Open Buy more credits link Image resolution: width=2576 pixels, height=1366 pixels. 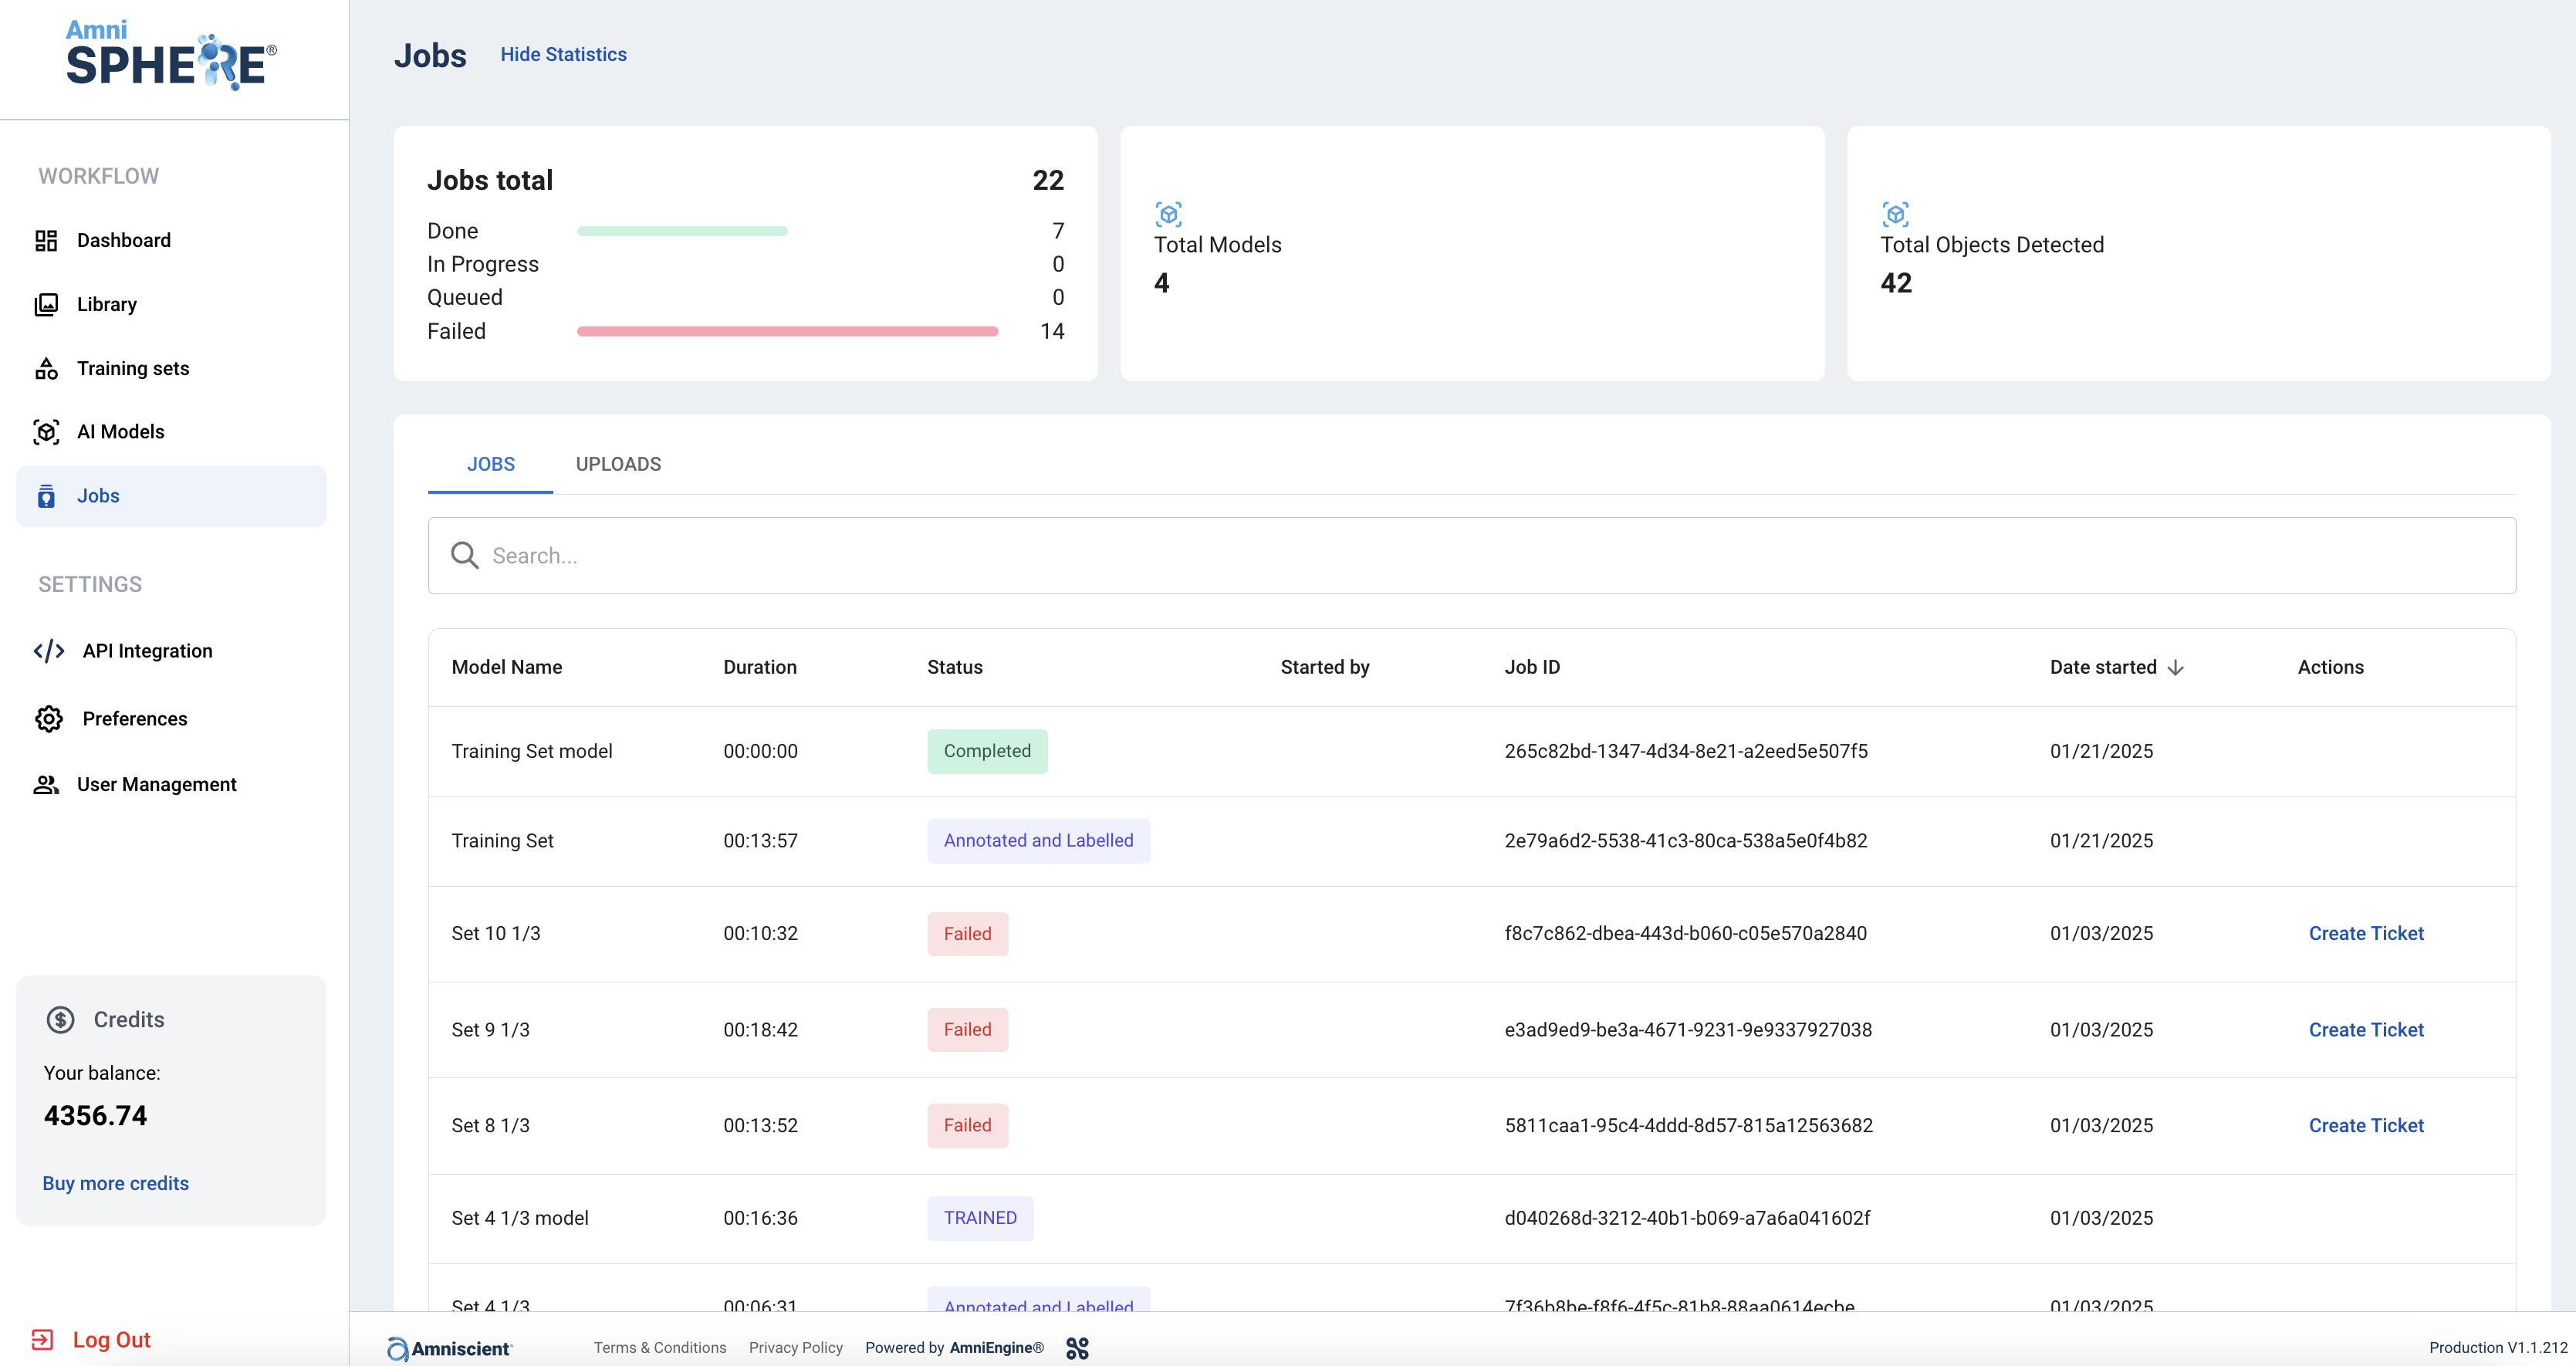pyautogui.click(x=115, y=1183)
